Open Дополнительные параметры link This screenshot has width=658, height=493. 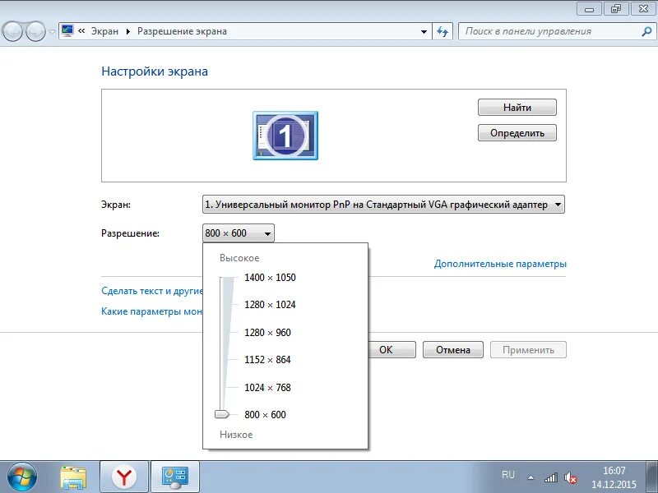click(x=500, y=264)
